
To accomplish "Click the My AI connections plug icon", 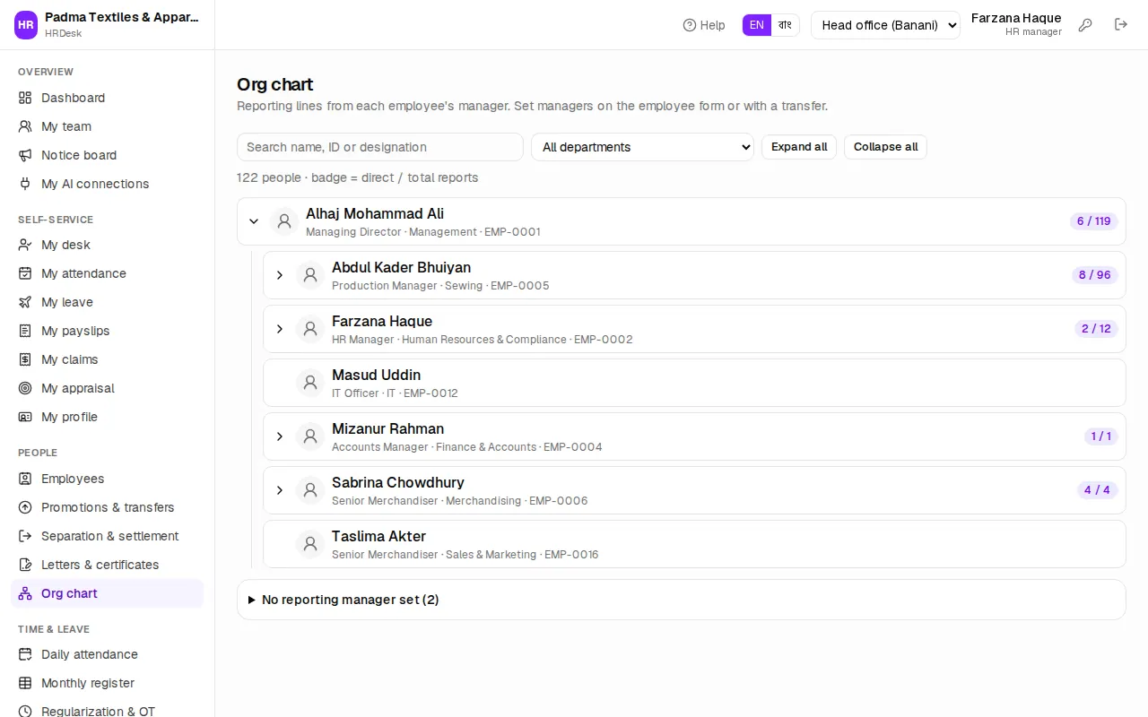I will click(25, 184).
